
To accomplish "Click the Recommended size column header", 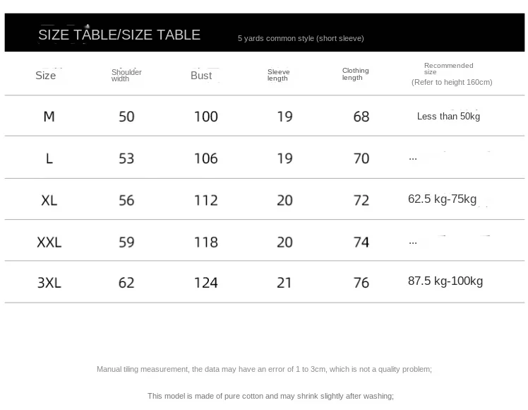I will [x=450, y=74].
